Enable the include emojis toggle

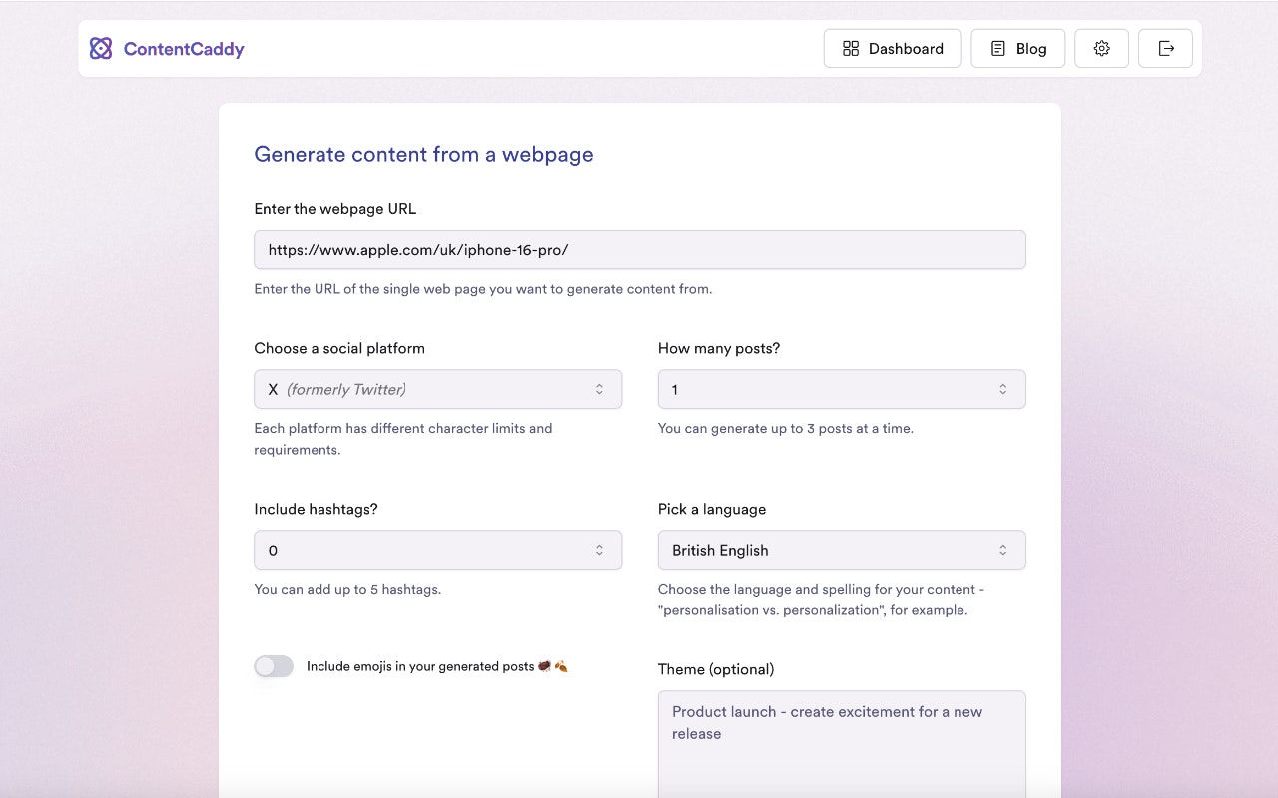[x=274, y=666]
